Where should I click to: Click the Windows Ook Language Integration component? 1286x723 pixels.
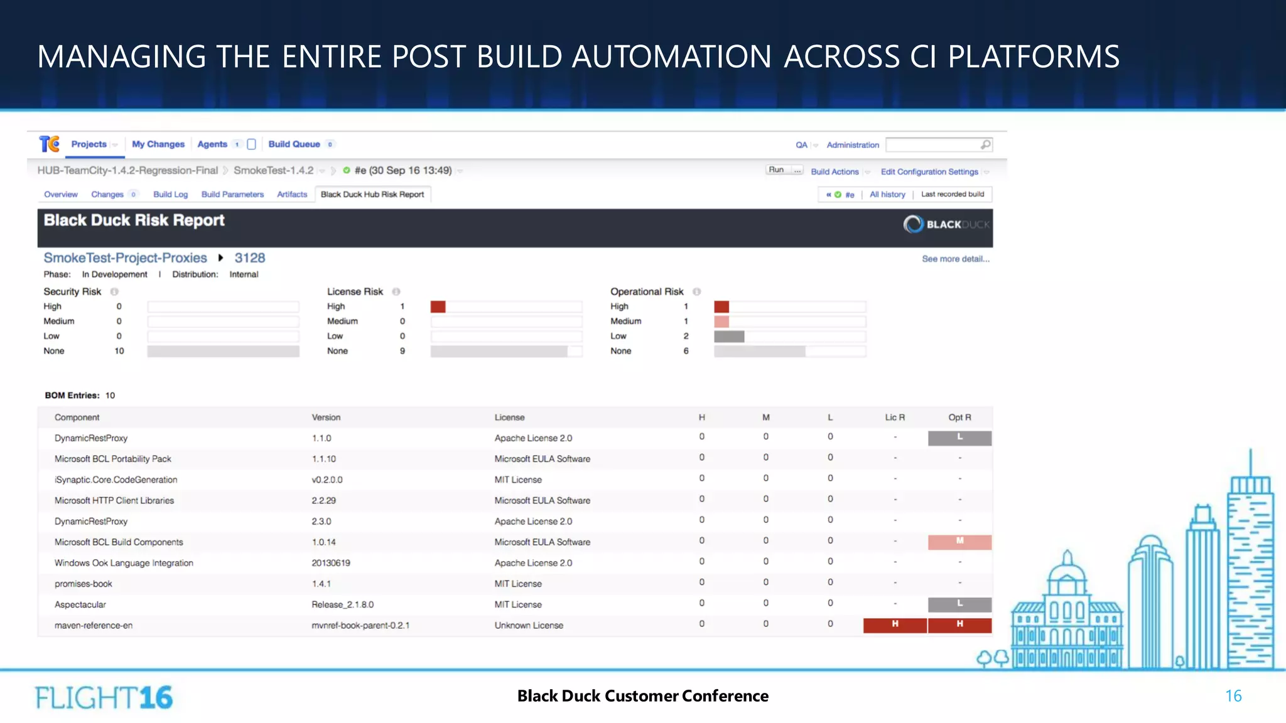pyautogui.click(x=124, y=564)
